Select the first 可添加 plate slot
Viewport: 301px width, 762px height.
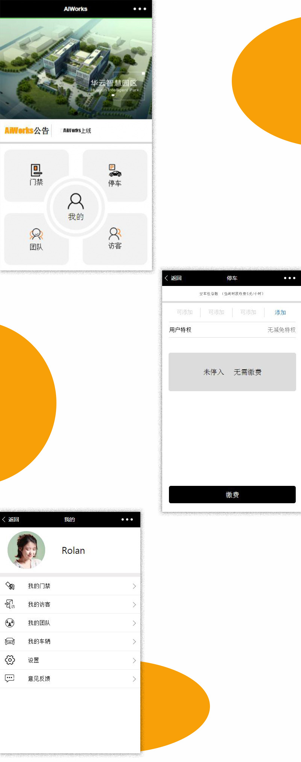(x=185, y=312)
